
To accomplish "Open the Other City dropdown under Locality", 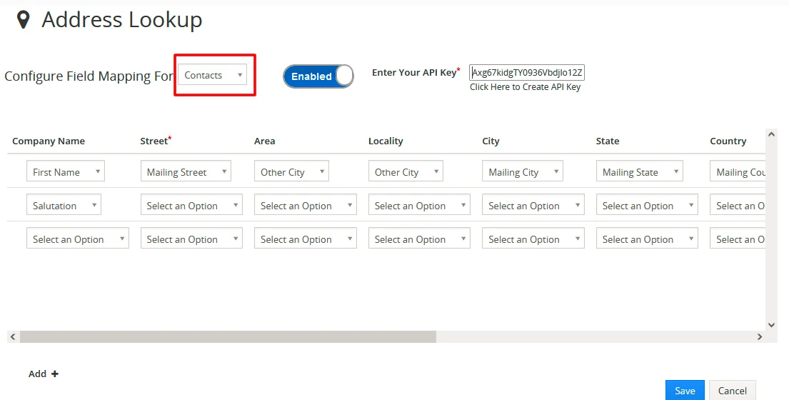I will tap(405, 172).
